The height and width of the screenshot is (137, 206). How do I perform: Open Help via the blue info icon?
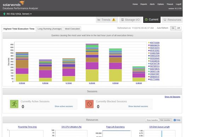click(x=174, y=120)
